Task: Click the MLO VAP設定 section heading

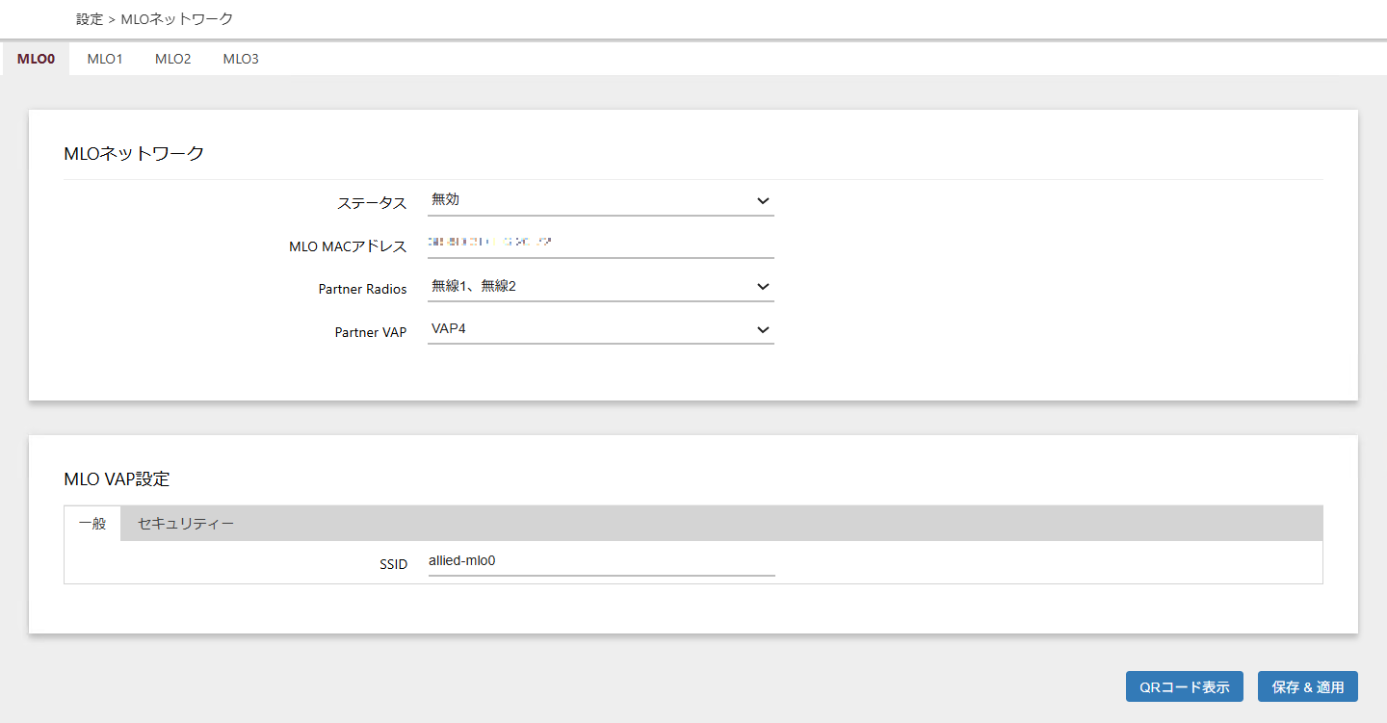Action: click(x=117, y=478)
